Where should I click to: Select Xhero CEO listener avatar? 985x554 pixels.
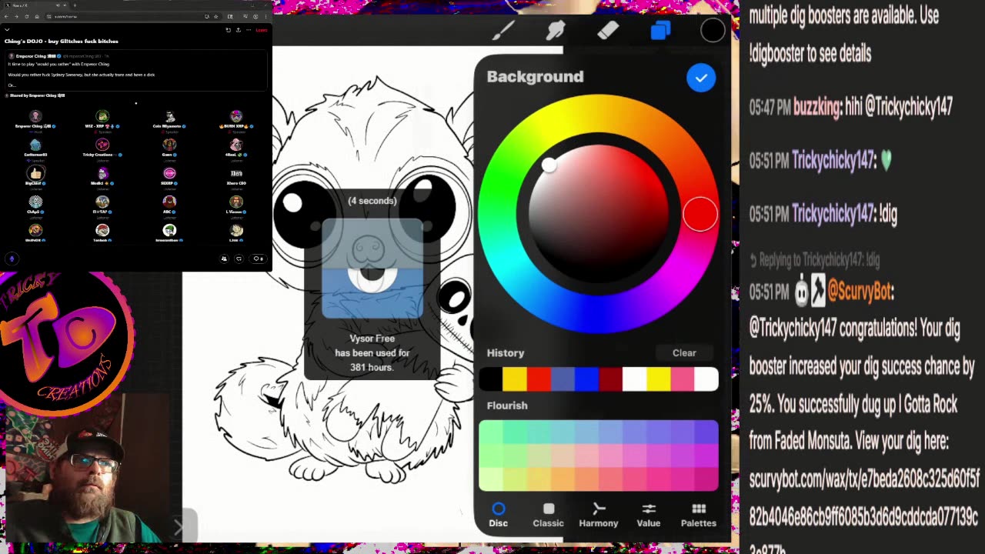pyautogui.click(x=236, y=173)
